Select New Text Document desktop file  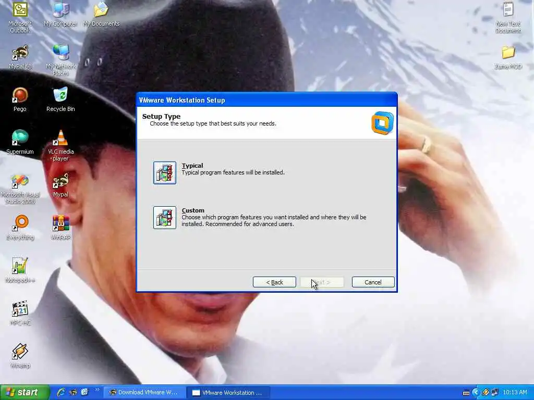pyautogui.click(x=508, y=18)
